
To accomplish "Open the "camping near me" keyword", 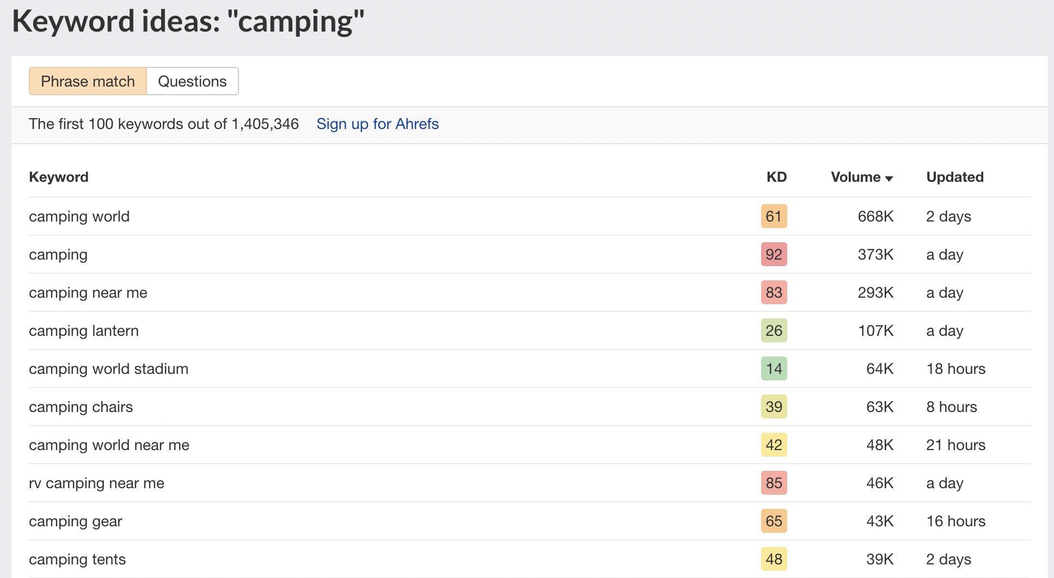I will [88, 293].
